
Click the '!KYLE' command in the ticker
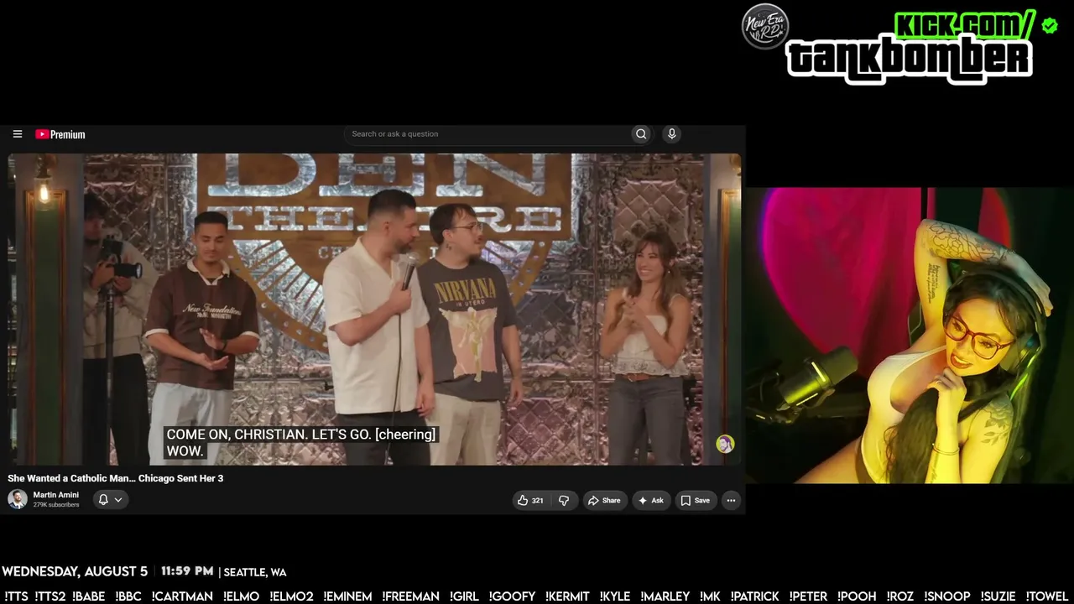pyautogui.click(x=616, y=596)
